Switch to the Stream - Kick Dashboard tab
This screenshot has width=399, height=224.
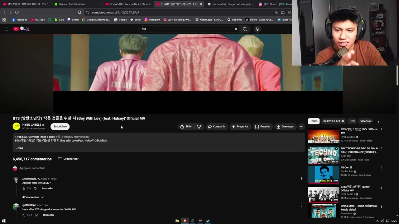(x=73, y=4)
